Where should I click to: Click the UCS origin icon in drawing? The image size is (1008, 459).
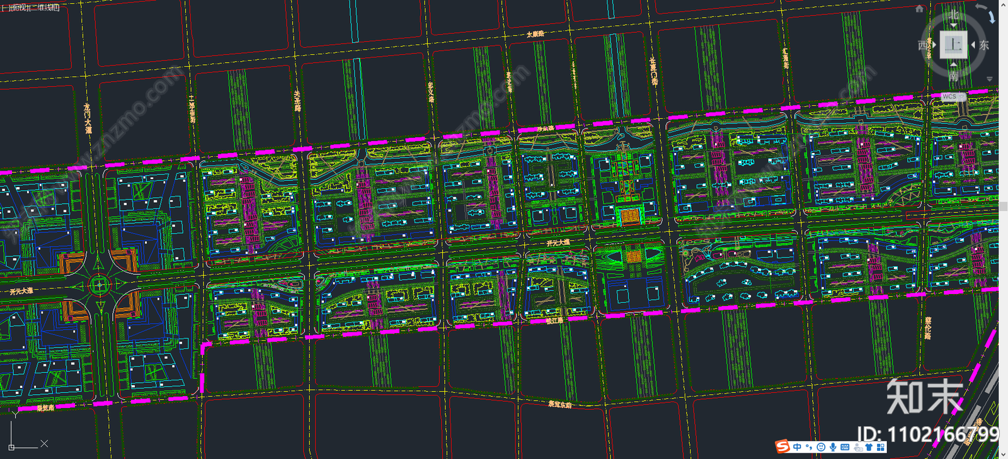click(x=11, y=447)
